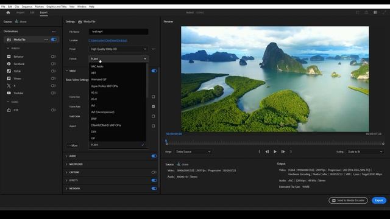
Task: Click the sequence icon next to Source drone
Action: [x=16, y=22]
